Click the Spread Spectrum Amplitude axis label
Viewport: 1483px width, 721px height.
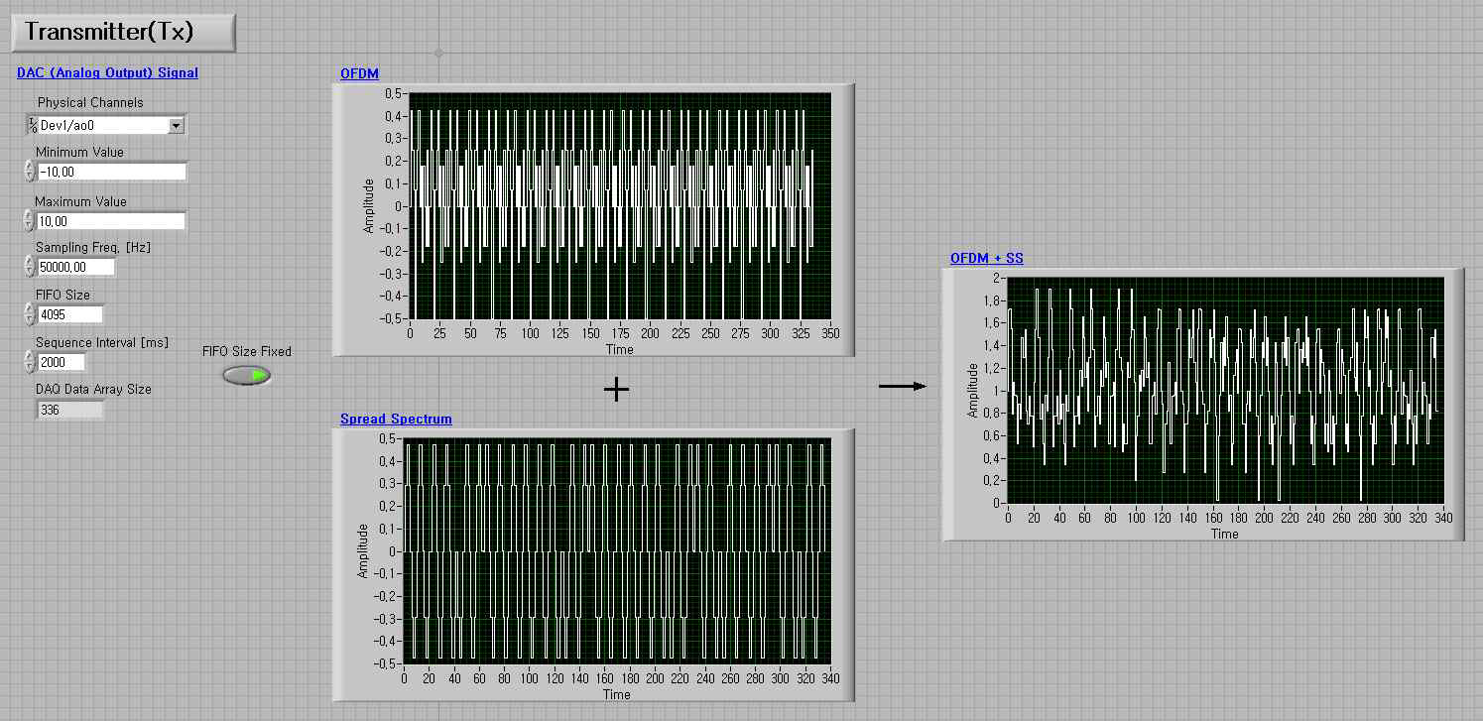[363, 551]
